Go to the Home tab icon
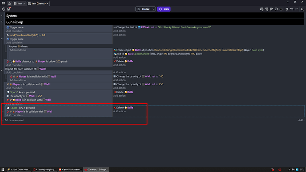Viewport: 306px width, 172px height. pyautogui.click(x=9, y=4)
